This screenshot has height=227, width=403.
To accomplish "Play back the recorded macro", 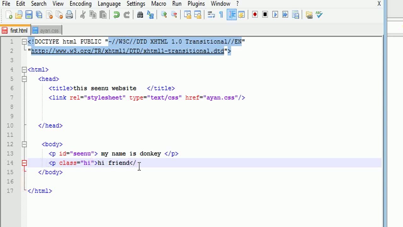I will [275, 15].
